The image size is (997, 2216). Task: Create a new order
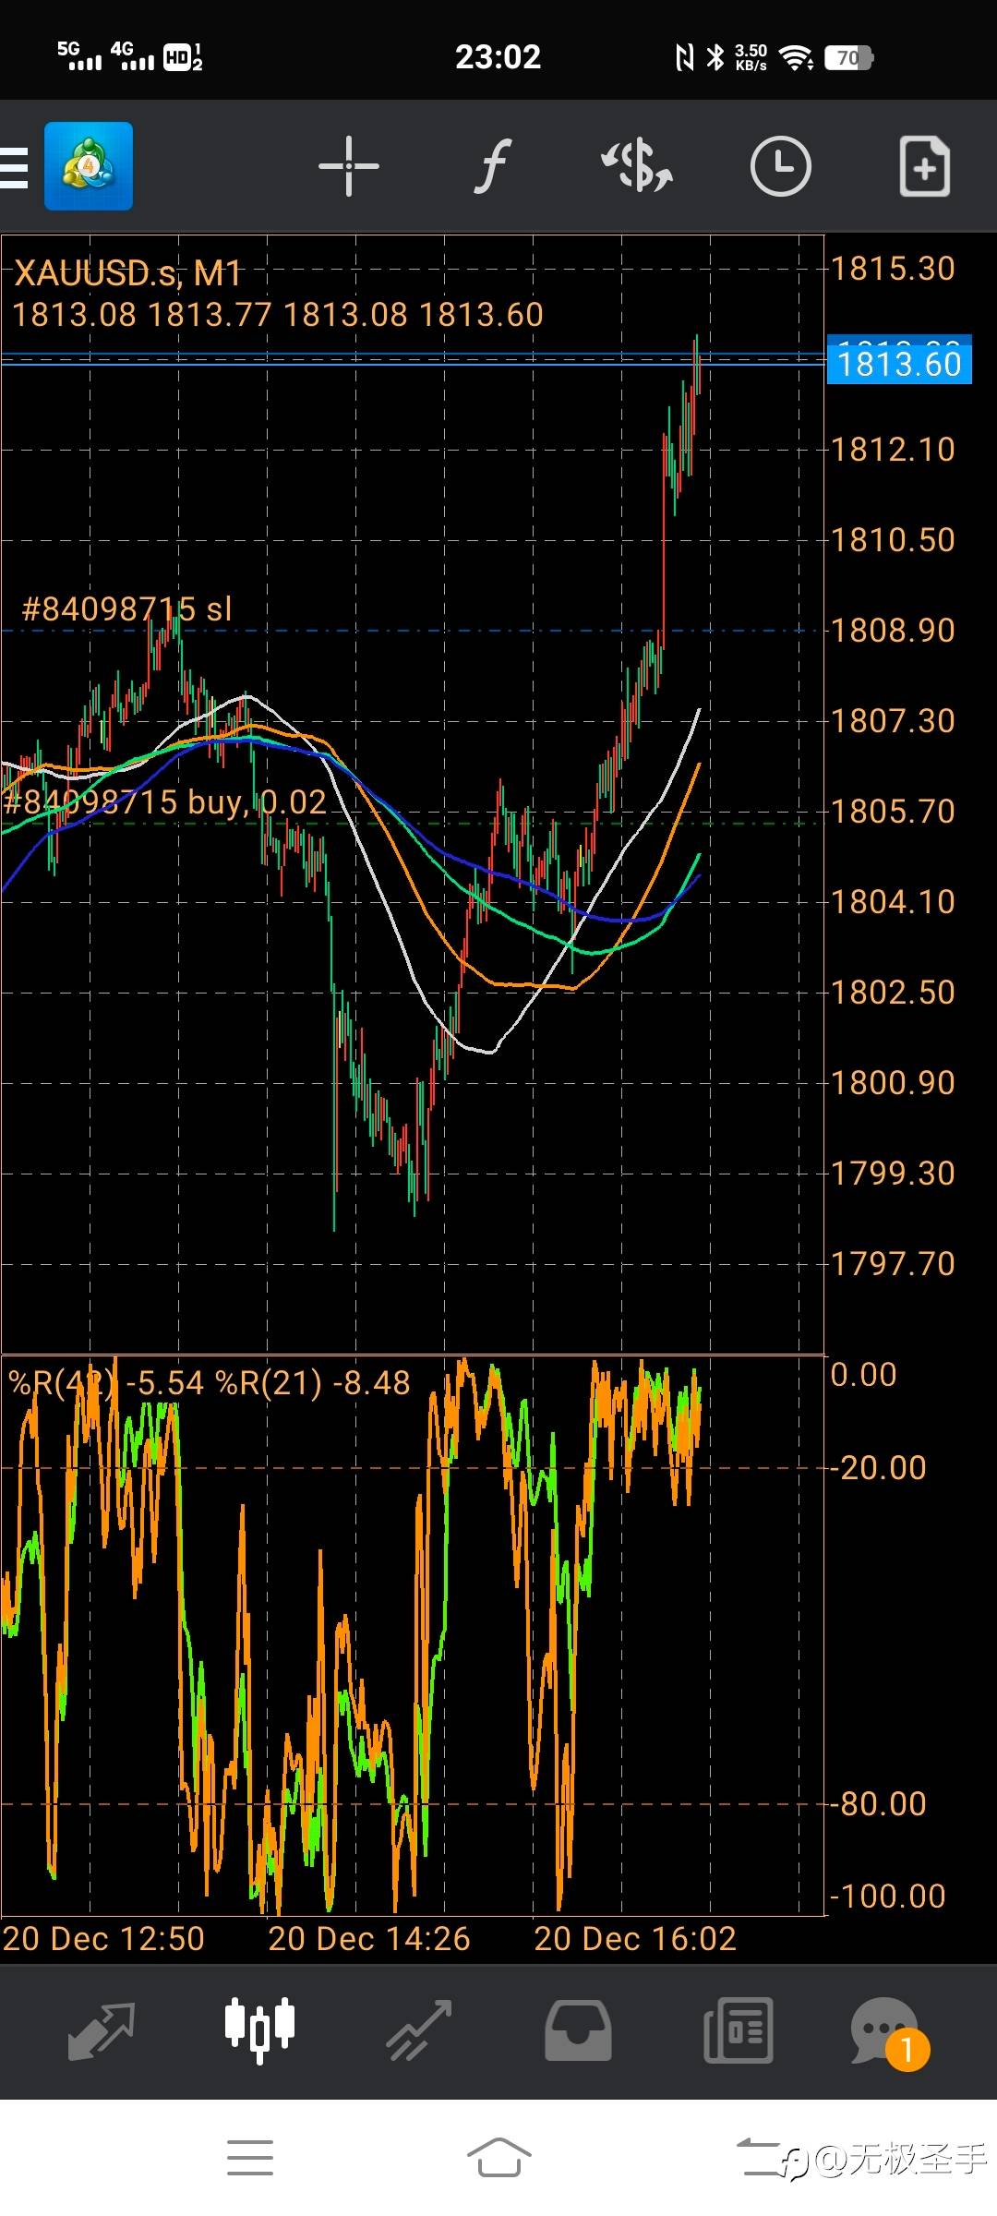925,166
